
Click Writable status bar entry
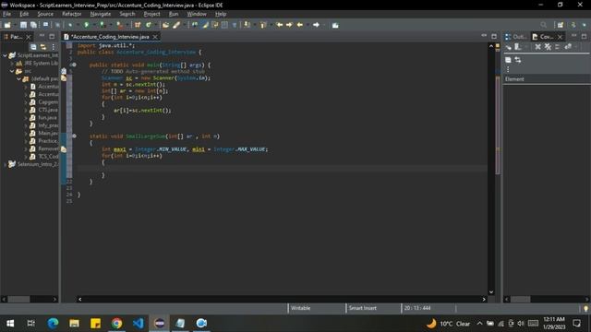click(x=300, y=308)
